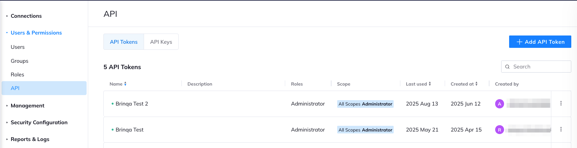Sort by Last used column arrows

tap(430, 84)
